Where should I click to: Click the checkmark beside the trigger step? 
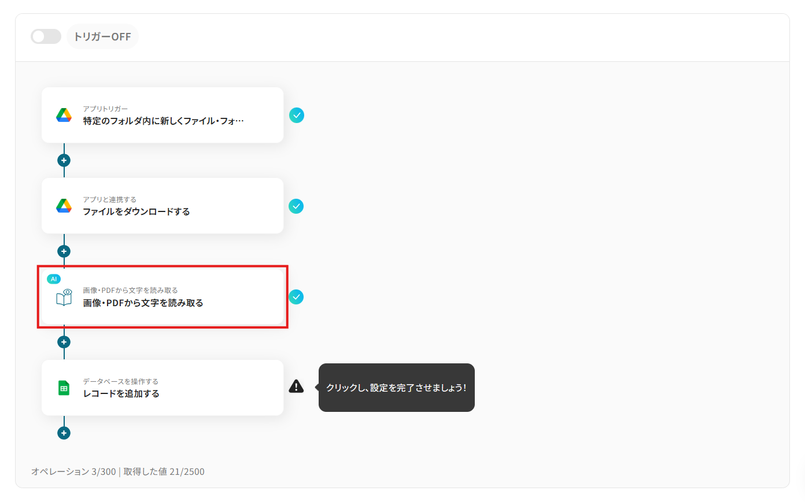(297, 116)
